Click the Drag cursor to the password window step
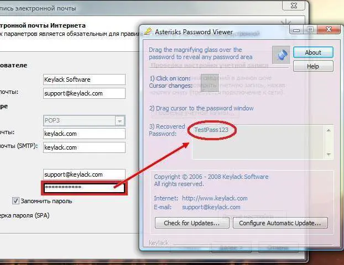The height and width of the screenshot is (265, 344). (201, 108)
